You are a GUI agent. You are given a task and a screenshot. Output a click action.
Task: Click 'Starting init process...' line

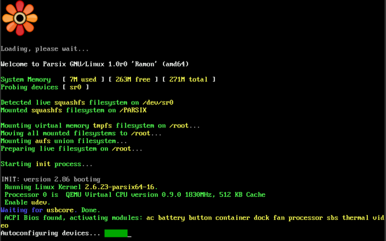click(x=46, y=164)
